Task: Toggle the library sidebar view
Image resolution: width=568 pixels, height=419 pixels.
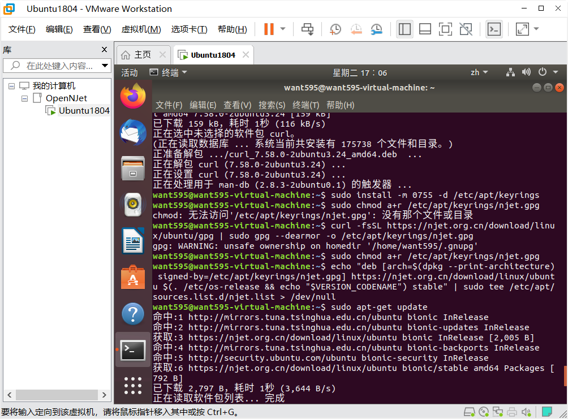Action: tap(405, 29)
